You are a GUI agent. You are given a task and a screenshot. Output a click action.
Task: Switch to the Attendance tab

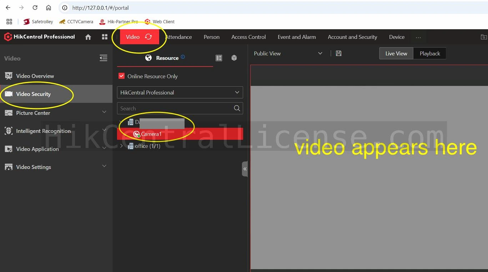(x=178, y=37)
